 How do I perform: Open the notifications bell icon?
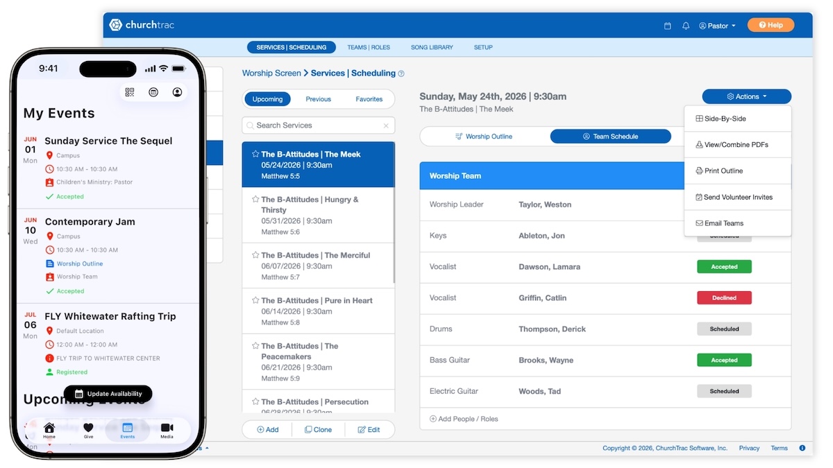click(x=686, y=26)
